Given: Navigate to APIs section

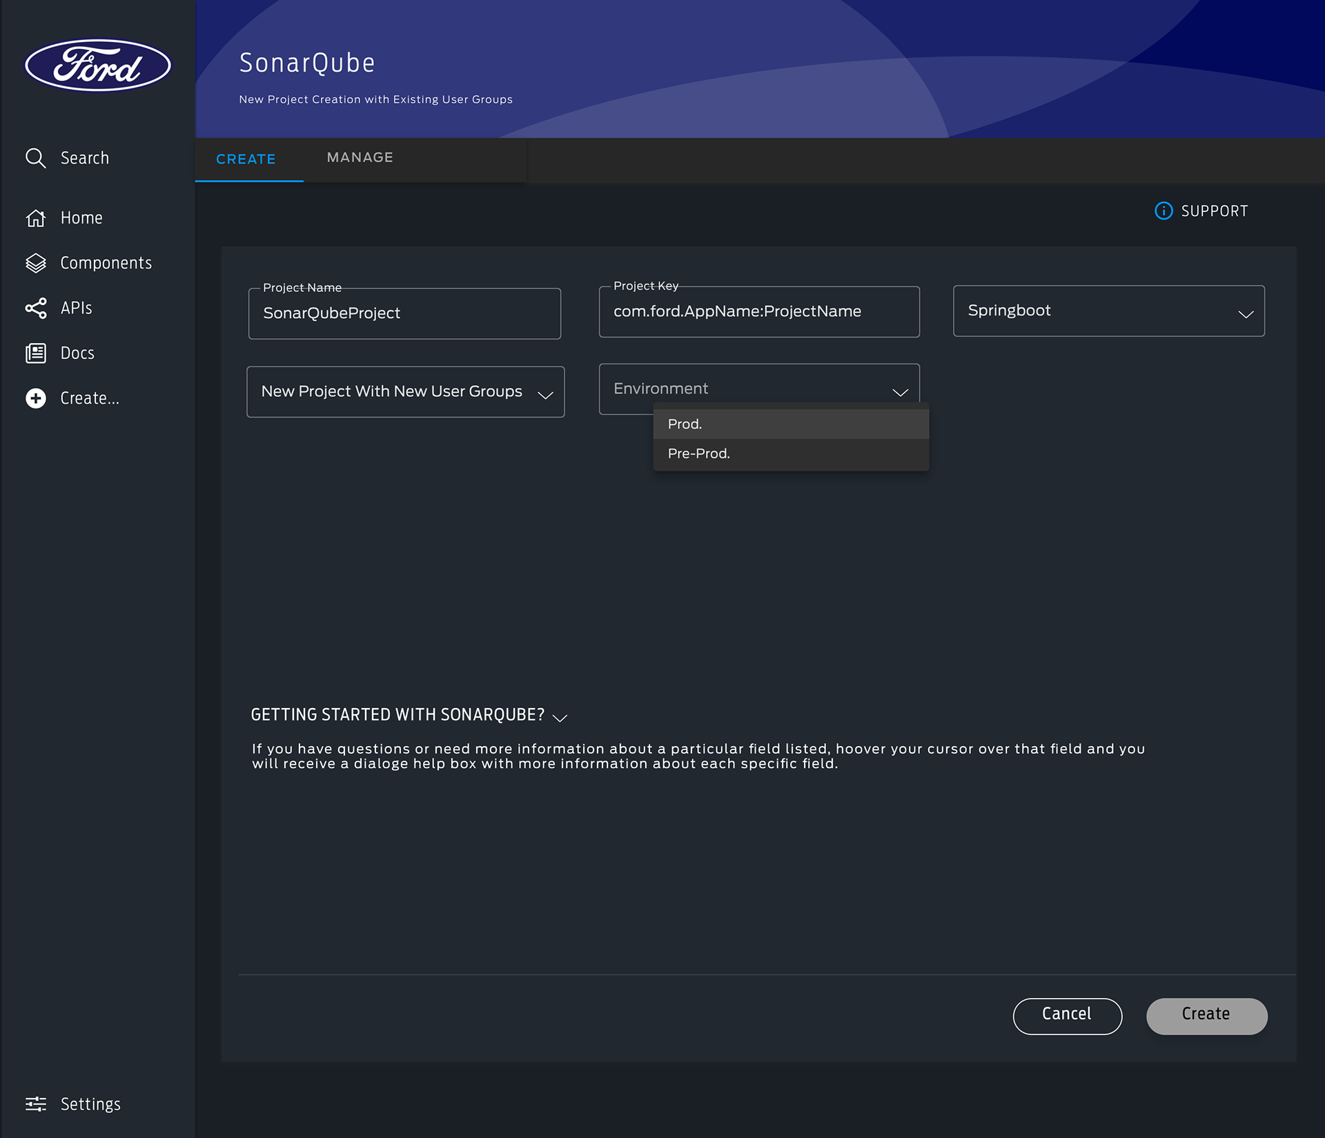Looking at the screenshot, I should pos(59,308).
